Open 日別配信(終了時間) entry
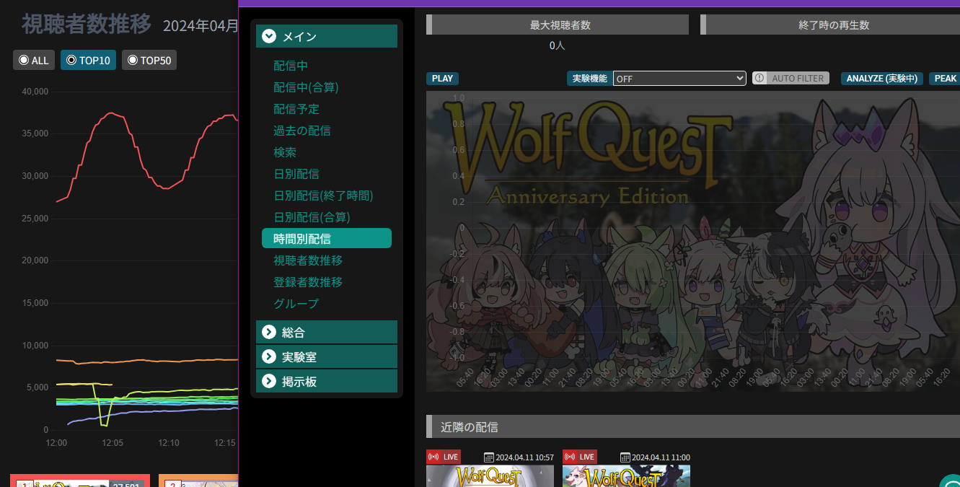This screenshot has height=487, width=960. pyautogui.click(x=323, y=196)
